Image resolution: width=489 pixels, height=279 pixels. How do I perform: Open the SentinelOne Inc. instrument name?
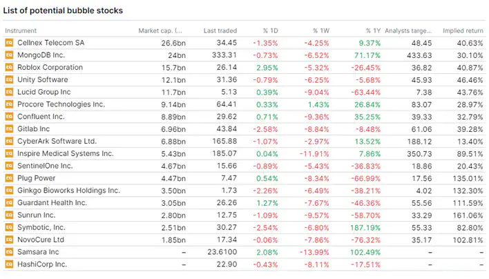tap(45, 166)
